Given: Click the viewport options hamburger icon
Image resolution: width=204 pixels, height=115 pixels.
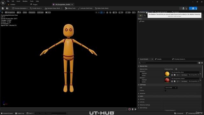Looking at the screenshot, I should (2, 12).
